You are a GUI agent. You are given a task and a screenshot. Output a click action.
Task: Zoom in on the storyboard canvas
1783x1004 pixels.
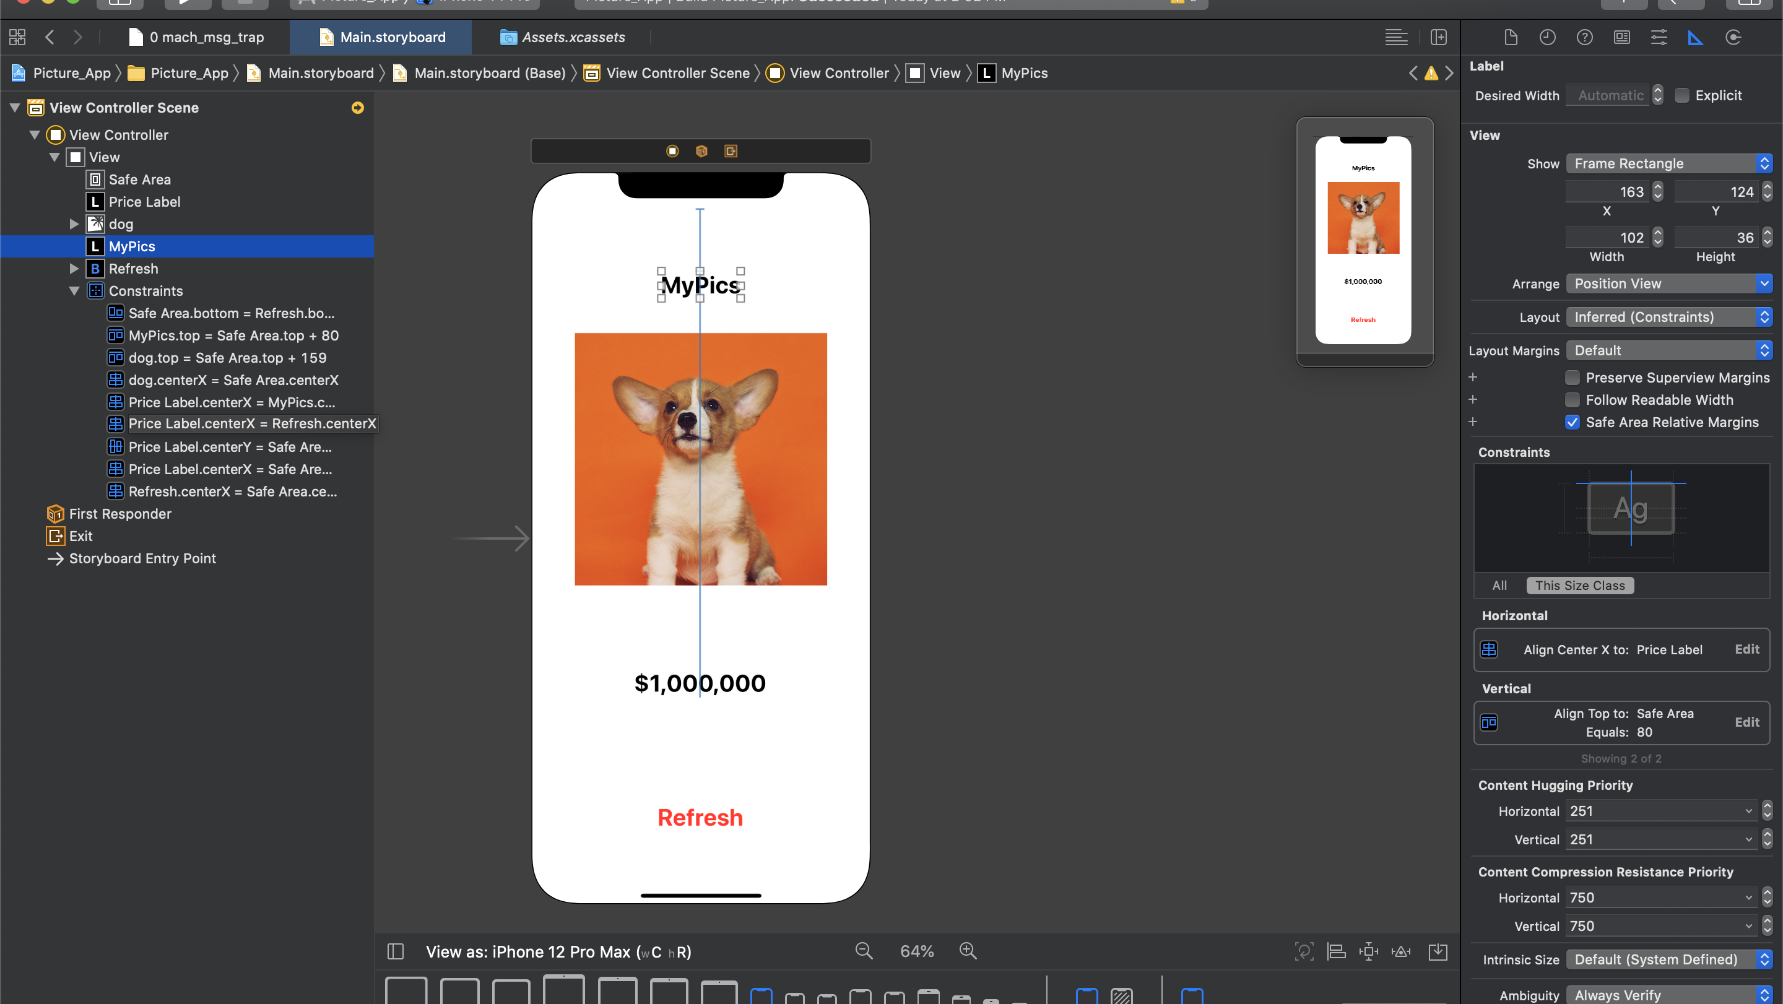(x=968, y=951)
